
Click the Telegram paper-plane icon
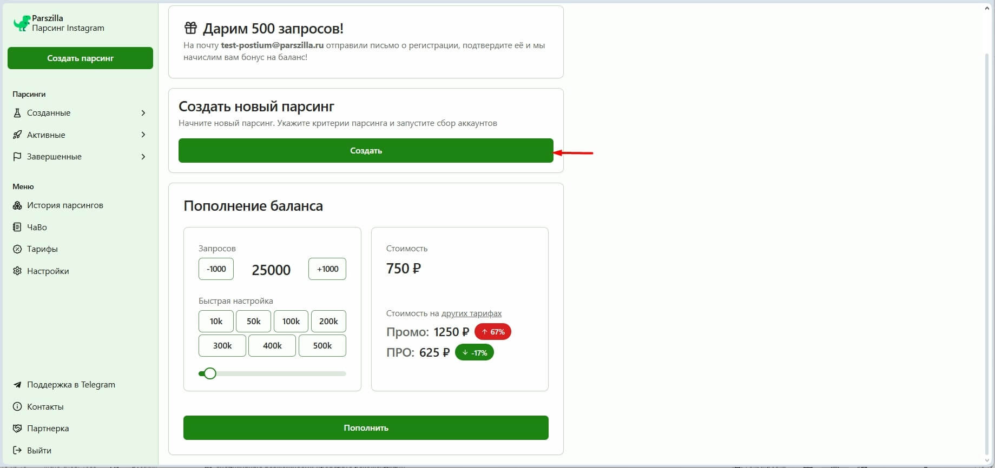[x=17, y=385]
